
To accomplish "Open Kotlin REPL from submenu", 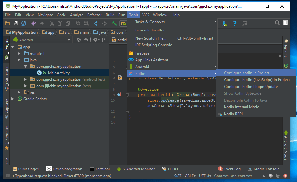I will point(256,114).
